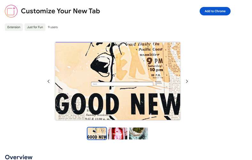Select the red and pink screenshot thumbnail
Viewport: 252px width, 160px height.
118,133
